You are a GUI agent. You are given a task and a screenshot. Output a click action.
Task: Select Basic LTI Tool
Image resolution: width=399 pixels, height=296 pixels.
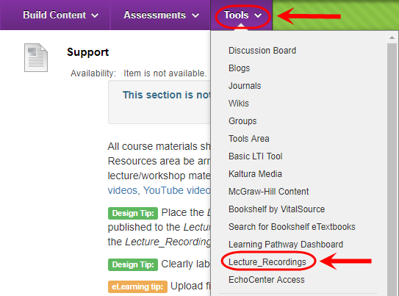255,156
